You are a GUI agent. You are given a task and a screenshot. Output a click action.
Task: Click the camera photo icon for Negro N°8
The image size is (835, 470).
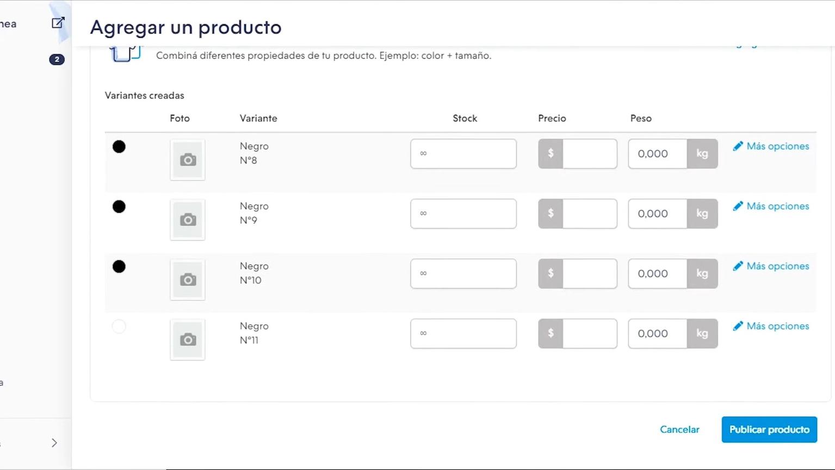click(x=188, y=160)
